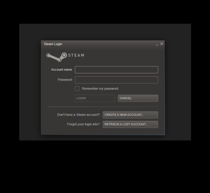Image resolution: width=210 pixels, height=193 pixels.
Task: Focus the Password input field
Action: click(x=116, y=80)
